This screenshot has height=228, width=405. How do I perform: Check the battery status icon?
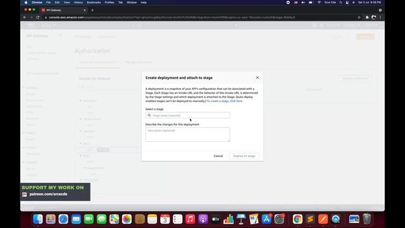point(311,3)
